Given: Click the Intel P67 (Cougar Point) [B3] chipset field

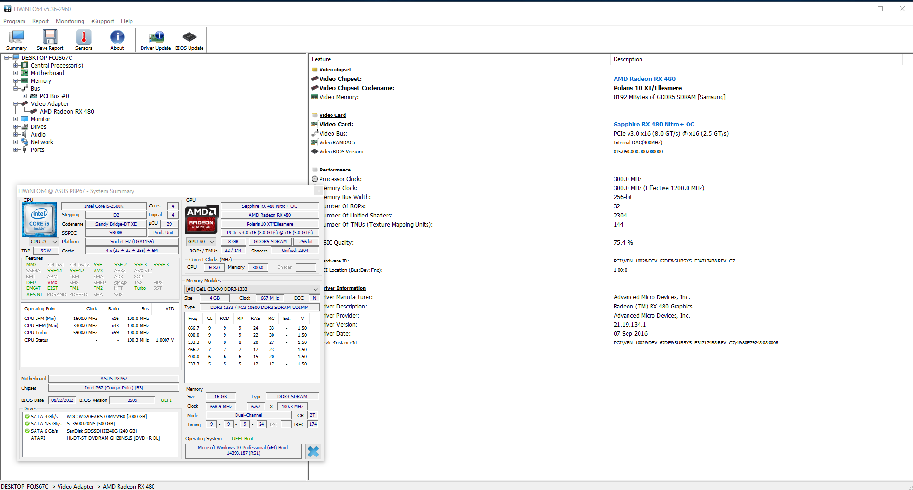Looking at the screenshot, I should [x=114, y=388].
